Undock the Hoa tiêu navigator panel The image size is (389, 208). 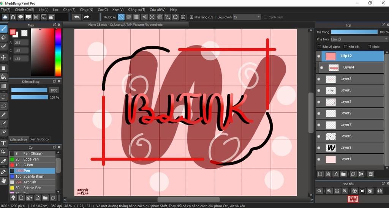(x=383, y=183)
